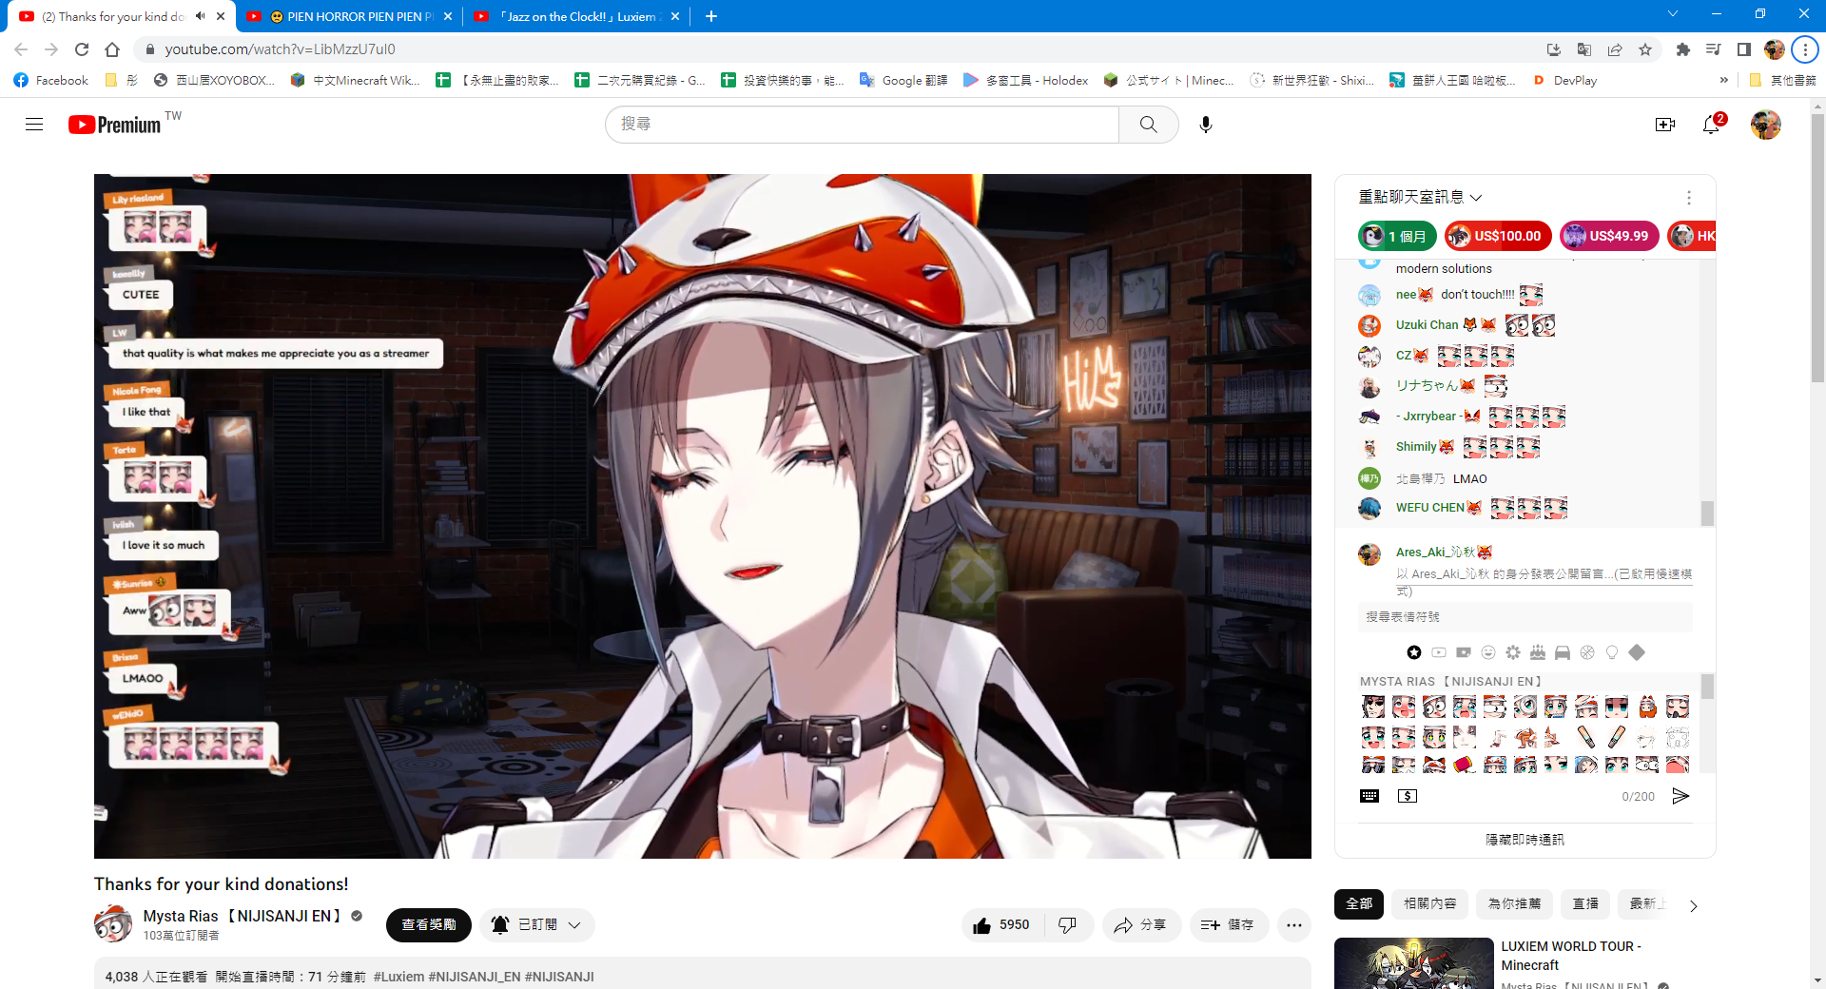This screenshot has height=989, width=1826.
Task: Open the subscribed notification dropdown
Action: [537, 924]
